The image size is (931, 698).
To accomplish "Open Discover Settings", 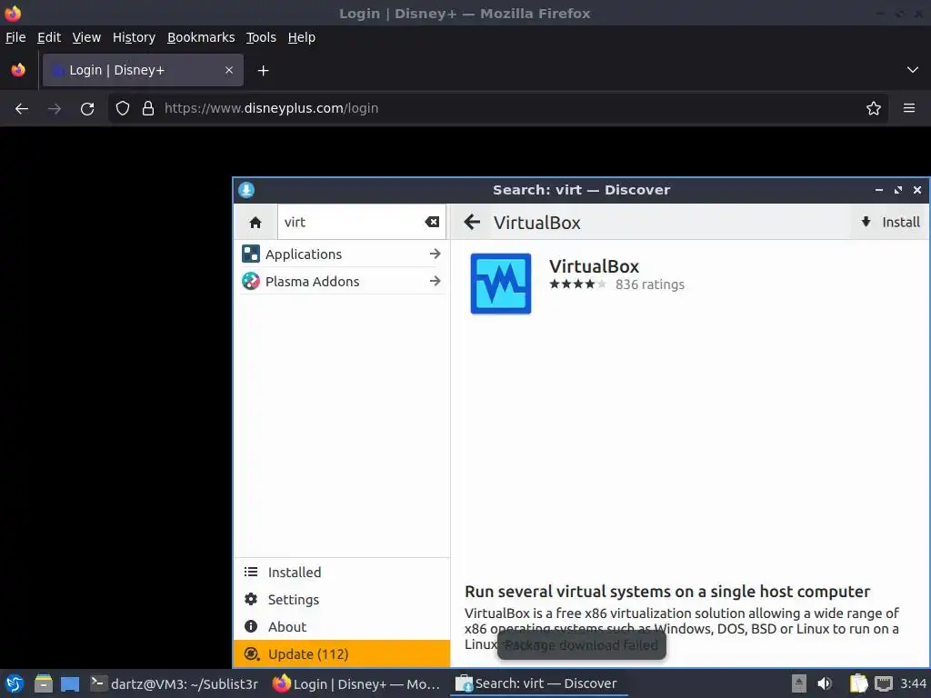I will pos(342,600).
